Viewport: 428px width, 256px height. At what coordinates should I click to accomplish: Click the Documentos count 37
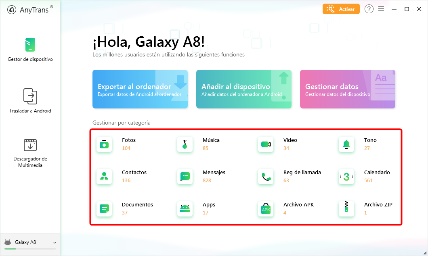tap(125, 212)
